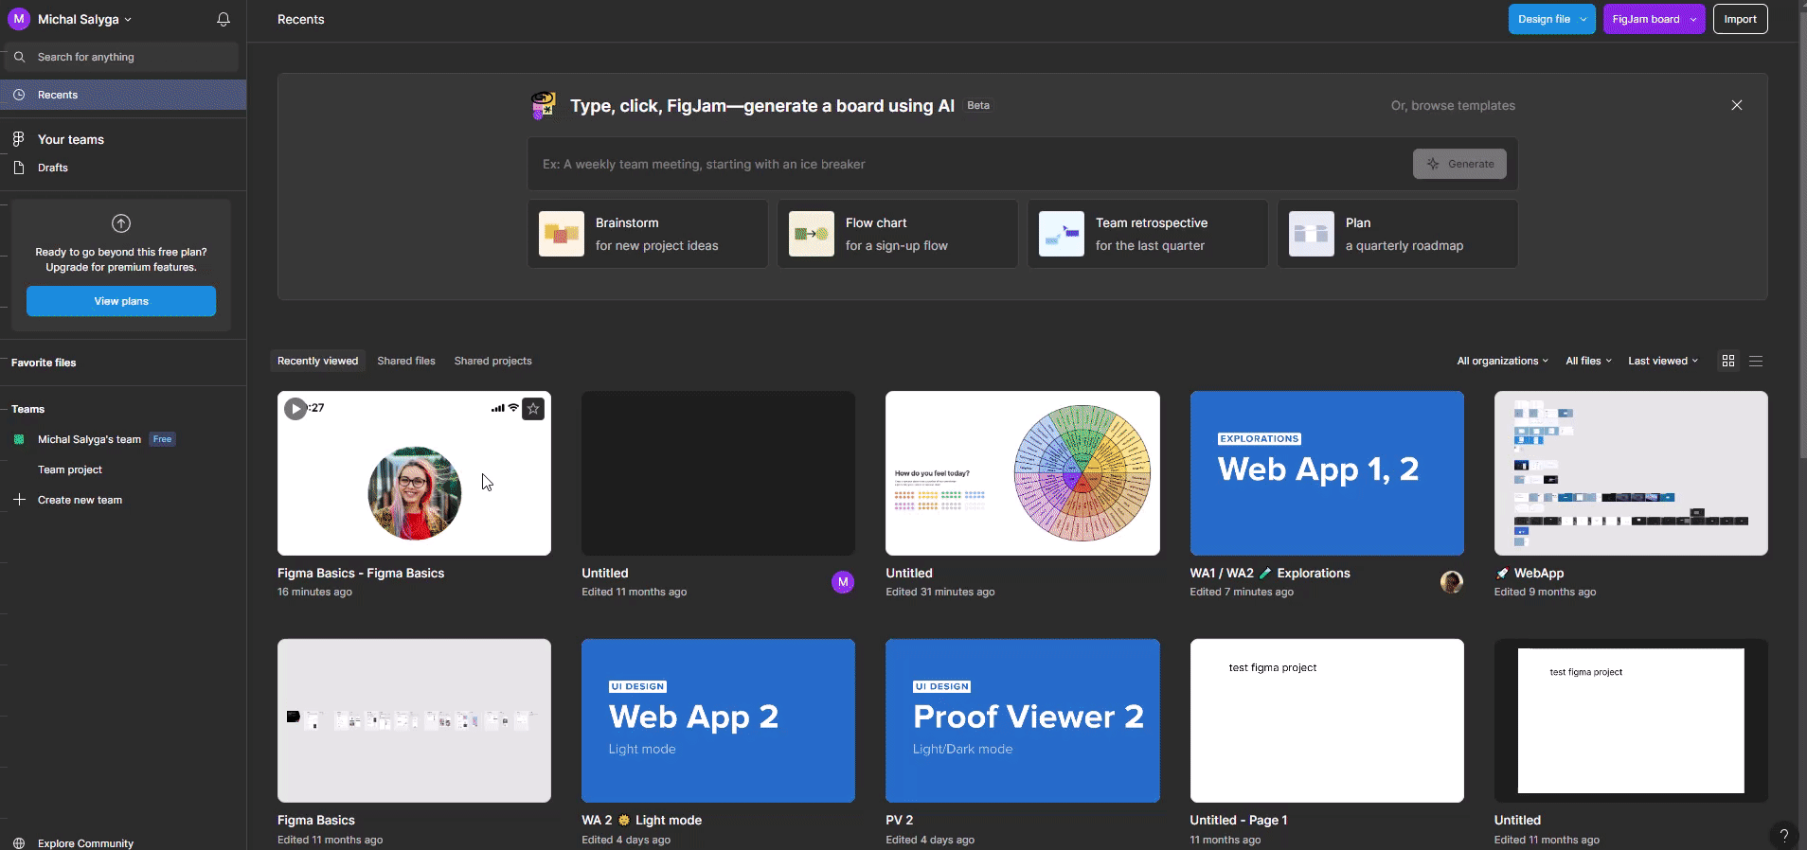Image resolution: width=1807 pixels, height=850 pixels.
Task: Create a new Design file
Action: click(x=1543, y=19)
